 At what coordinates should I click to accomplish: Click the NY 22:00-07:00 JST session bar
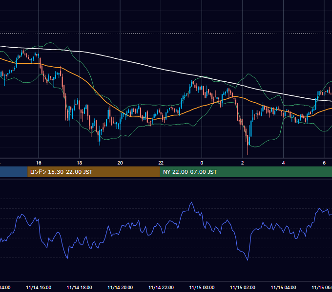click(246, 172)
